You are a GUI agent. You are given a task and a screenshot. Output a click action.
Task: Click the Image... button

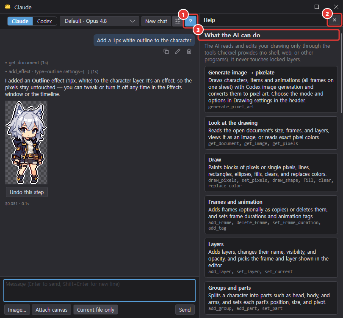pos(17,310)
